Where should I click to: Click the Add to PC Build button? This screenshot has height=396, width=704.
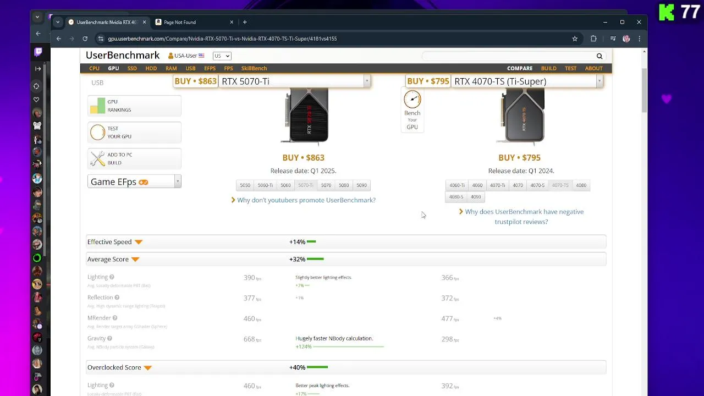pos(134,158)
